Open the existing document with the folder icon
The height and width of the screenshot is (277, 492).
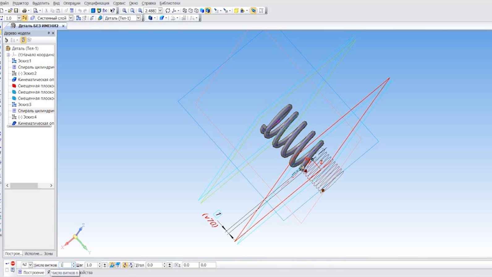point(10,10)
